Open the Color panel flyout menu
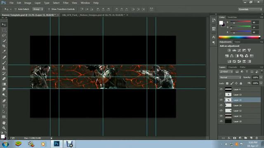 click(261, 17)
